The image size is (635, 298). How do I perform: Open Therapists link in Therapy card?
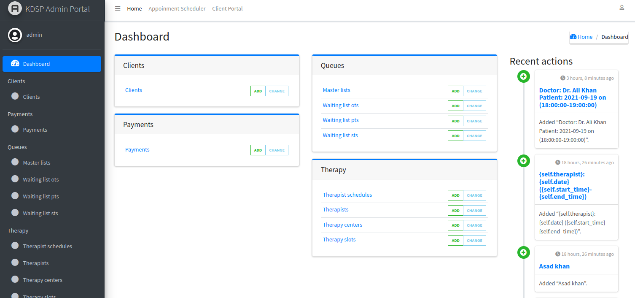[336, 209]
